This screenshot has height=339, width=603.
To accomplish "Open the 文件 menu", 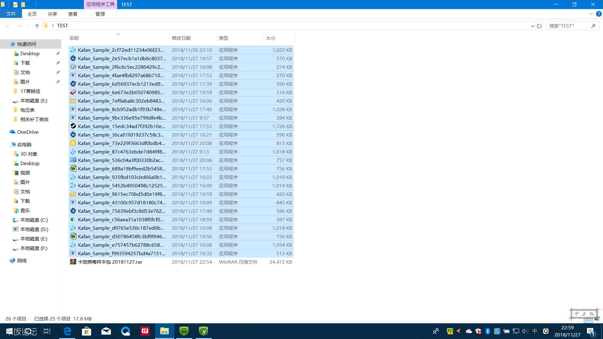I will (11, 14).
